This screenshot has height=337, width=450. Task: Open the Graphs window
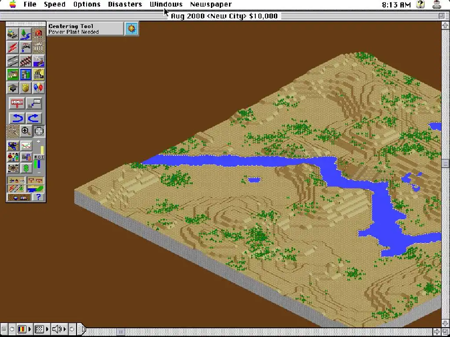click(x=26, y=146)
